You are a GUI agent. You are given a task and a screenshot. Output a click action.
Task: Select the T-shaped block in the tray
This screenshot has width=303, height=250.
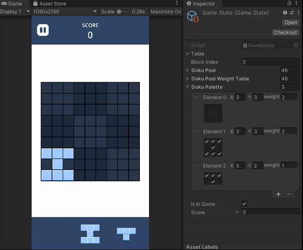[x=126, y=234]
